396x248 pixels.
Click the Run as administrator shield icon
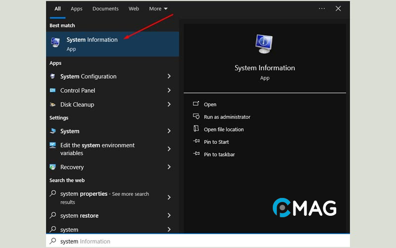[196, 117]
